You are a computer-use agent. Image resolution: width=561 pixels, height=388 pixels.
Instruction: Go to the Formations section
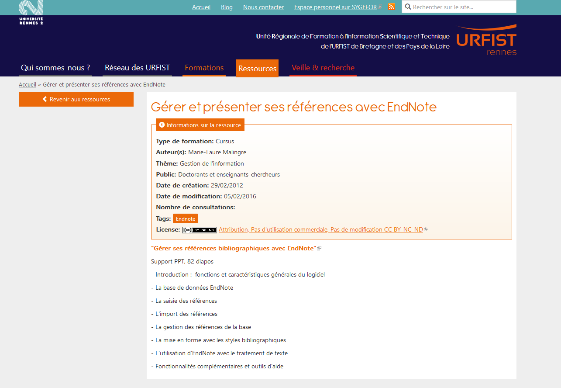pos(204,68)
